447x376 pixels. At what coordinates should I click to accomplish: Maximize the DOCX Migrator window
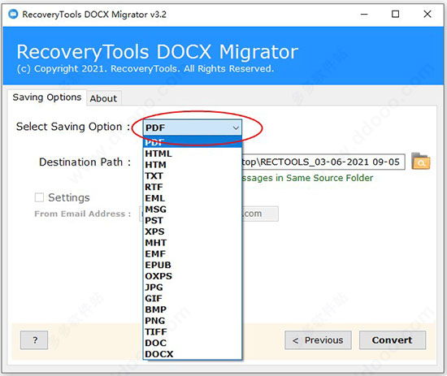click(x=395, y=14)
